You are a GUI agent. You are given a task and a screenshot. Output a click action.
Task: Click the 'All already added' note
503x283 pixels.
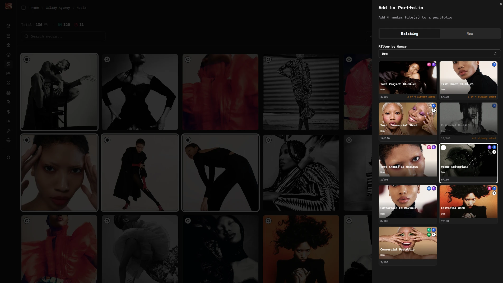coord(484,138)
